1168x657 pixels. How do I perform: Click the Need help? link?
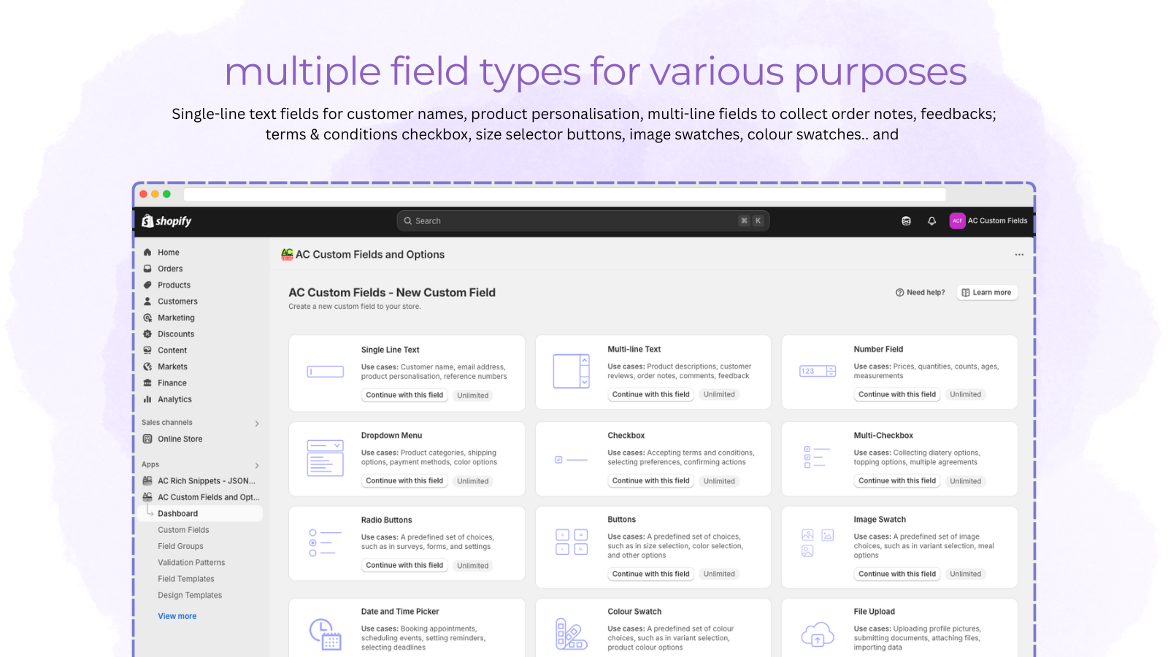pyautogui.click(x=920, y=293)
